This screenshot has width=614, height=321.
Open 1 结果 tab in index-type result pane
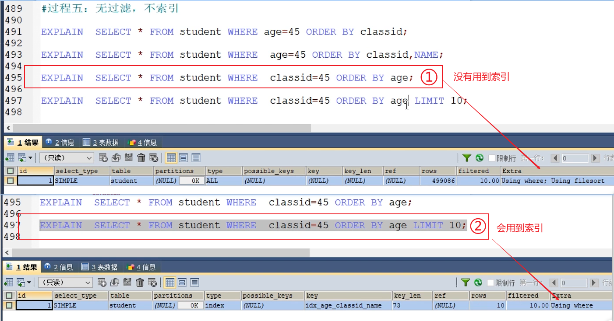click(x=21, y=267)
